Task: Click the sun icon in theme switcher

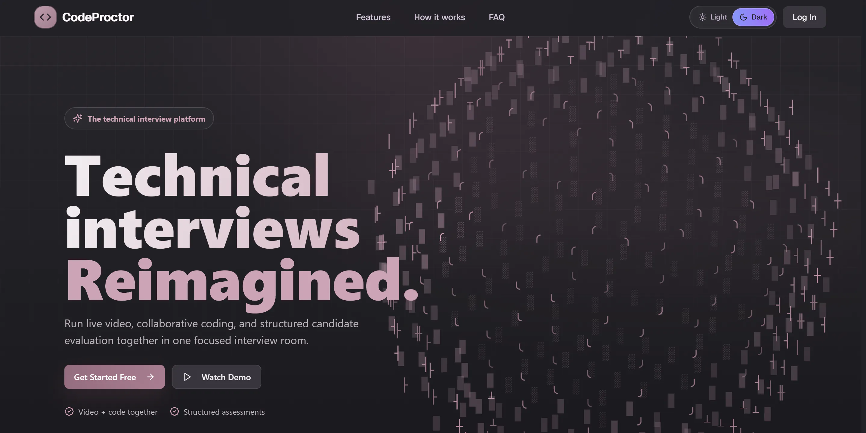Action: click(x=702, y=17)
